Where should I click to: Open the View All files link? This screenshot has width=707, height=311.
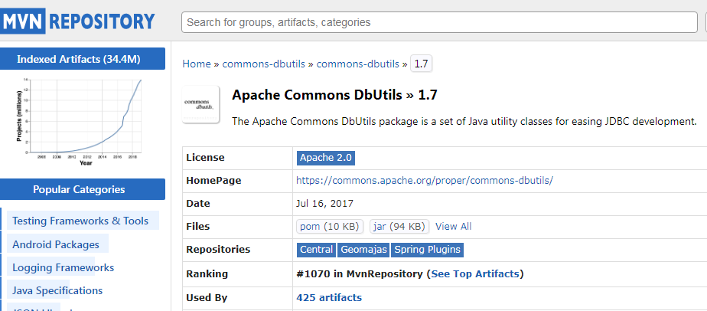coord(453,226)
